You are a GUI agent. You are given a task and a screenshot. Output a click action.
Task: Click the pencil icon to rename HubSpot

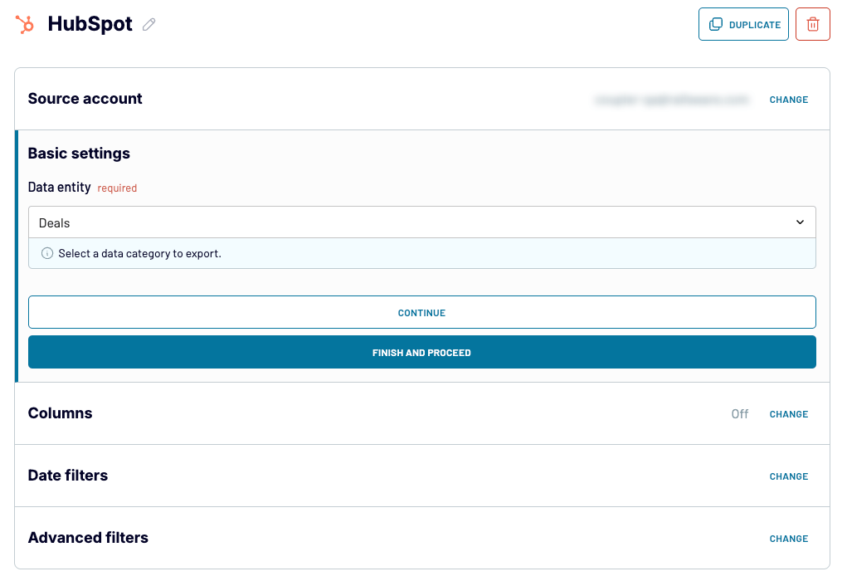point(149,24)
